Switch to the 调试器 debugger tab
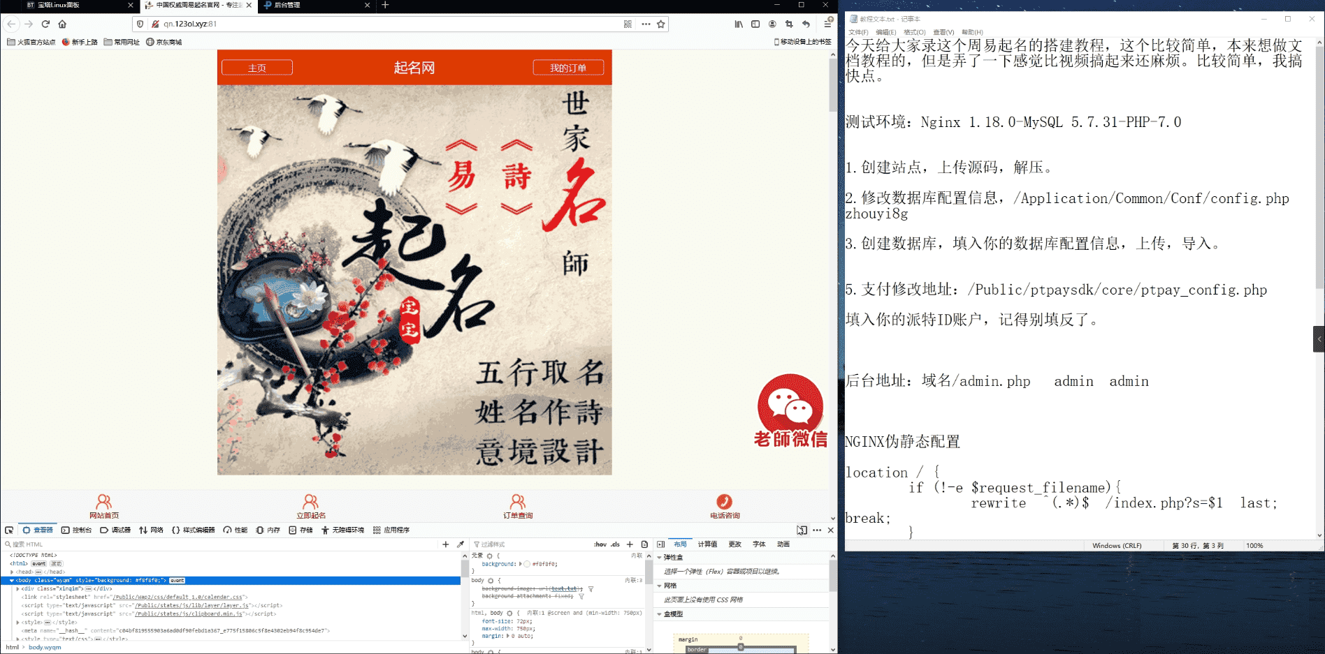The height and width of the screenshot is (654, 1325). (116, 530)
